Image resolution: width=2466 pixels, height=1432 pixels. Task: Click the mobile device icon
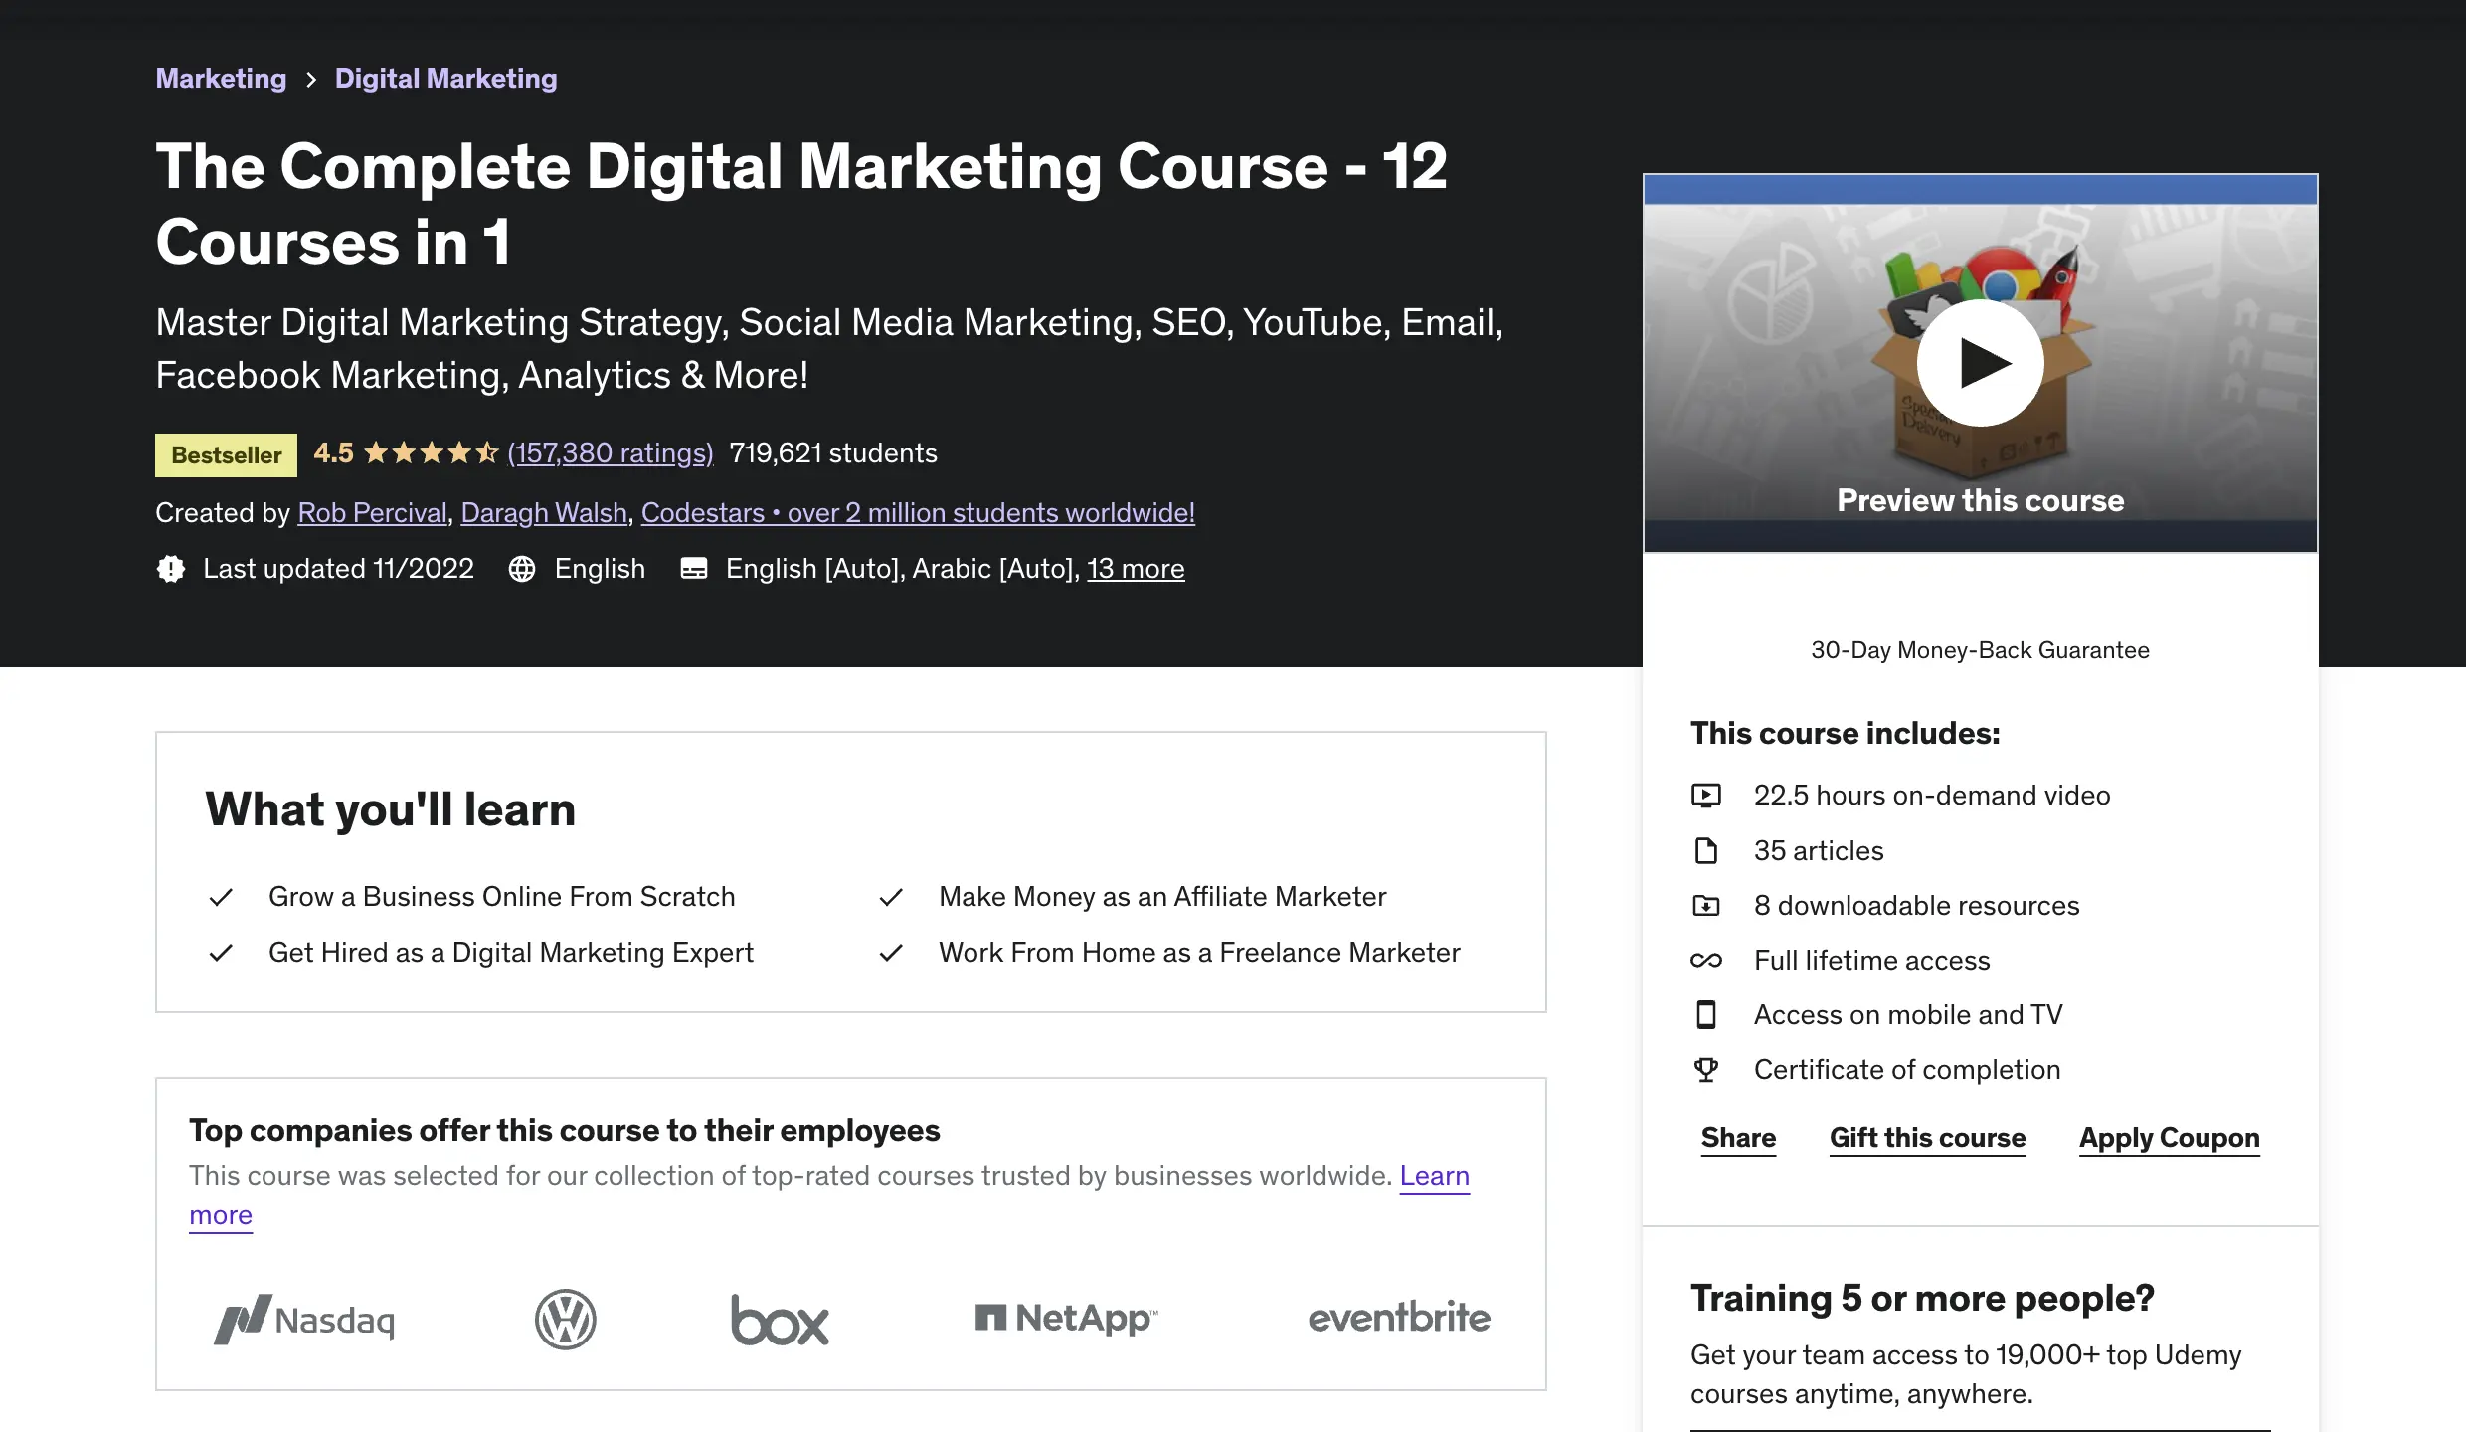pyautogui.click(x=1706, y=1015)
